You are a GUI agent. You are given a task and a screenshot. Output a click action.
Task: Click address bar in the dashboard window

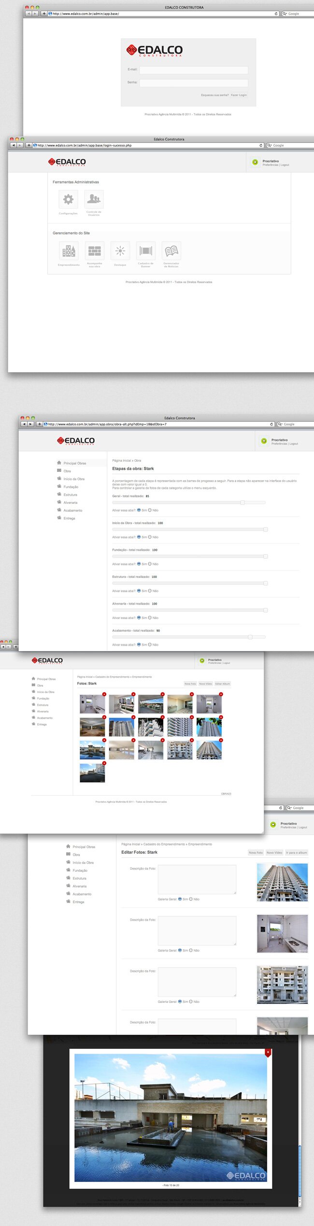pyautogui.click(x=148, y=145)
